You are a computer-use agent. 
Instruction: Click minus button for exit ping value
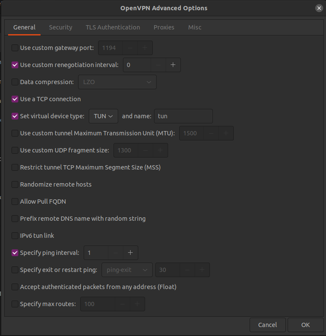(x=187, y=270)
